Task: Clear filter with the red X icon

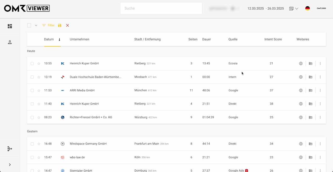Action: 68,25
